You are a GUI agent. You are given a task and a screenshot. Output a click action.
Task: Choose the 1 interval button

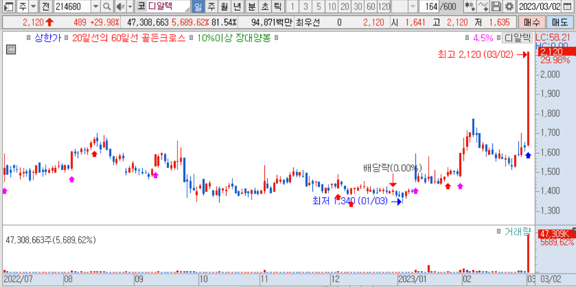(293, 6)
